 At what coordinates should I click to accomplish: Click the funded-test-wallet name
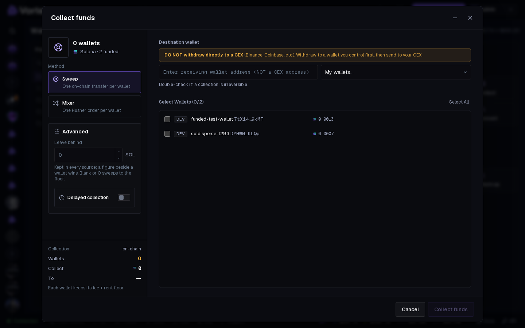click(x=212, y=119)
